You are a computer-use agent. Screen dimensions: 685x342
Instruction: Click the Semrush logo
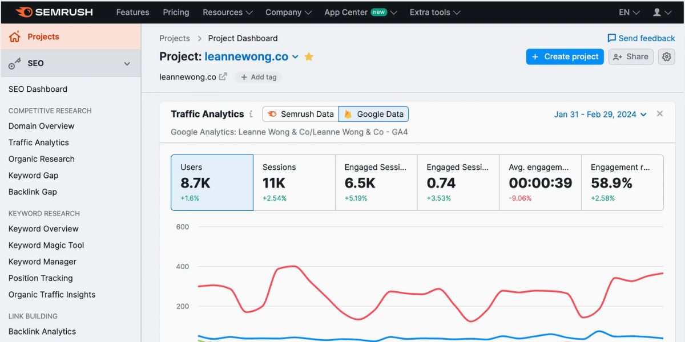tap(54, 12)
